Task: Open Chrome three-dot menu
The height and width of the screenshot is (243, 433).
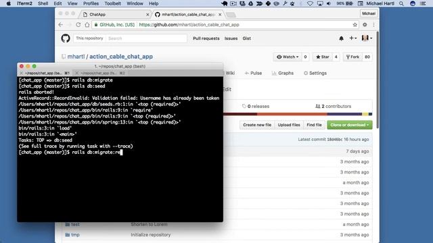Action: coord(373,25)
